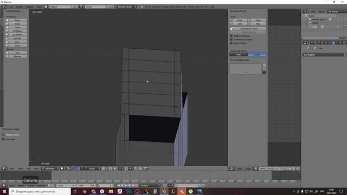
Task: Open Edit Mode selector dropdown
Action: (x=50, y=168)
